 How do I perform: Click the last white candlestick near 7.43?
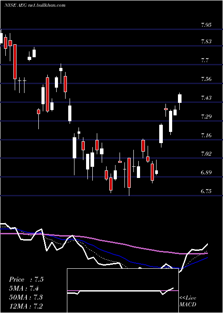coord(180,99)
